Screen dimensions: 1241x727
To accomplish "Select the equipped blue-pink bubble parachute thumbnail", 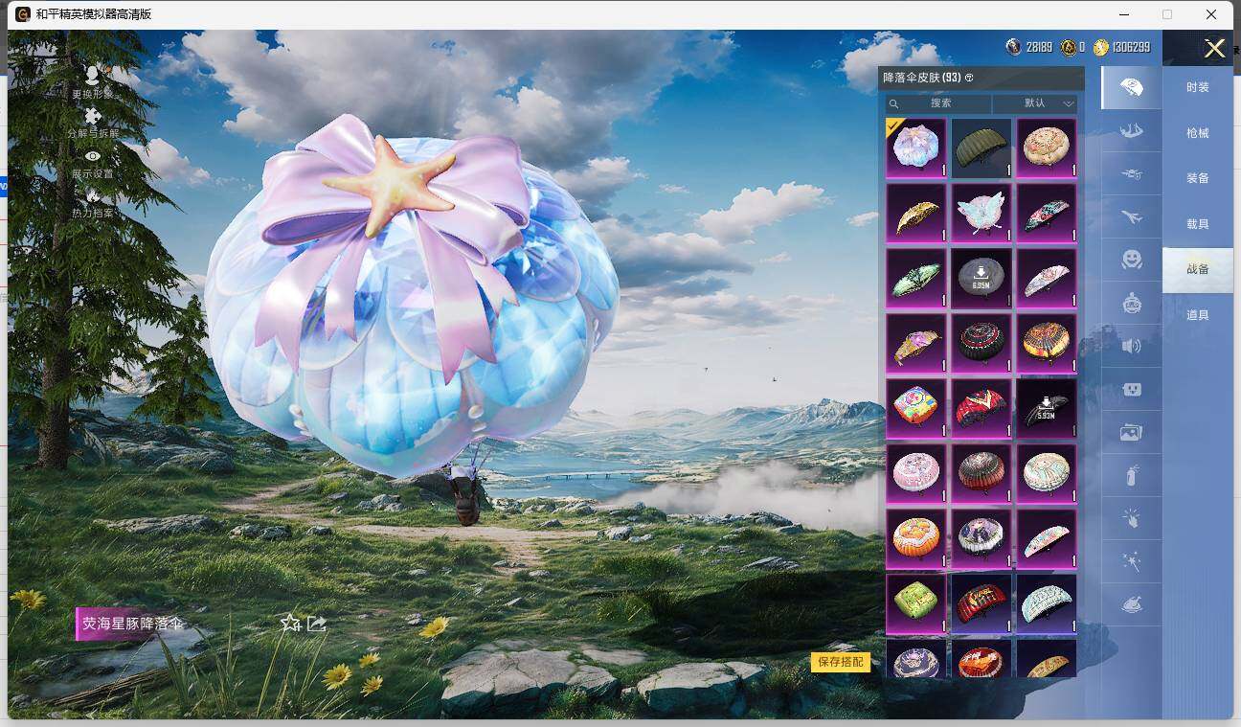I will click(x=916, y=148).
